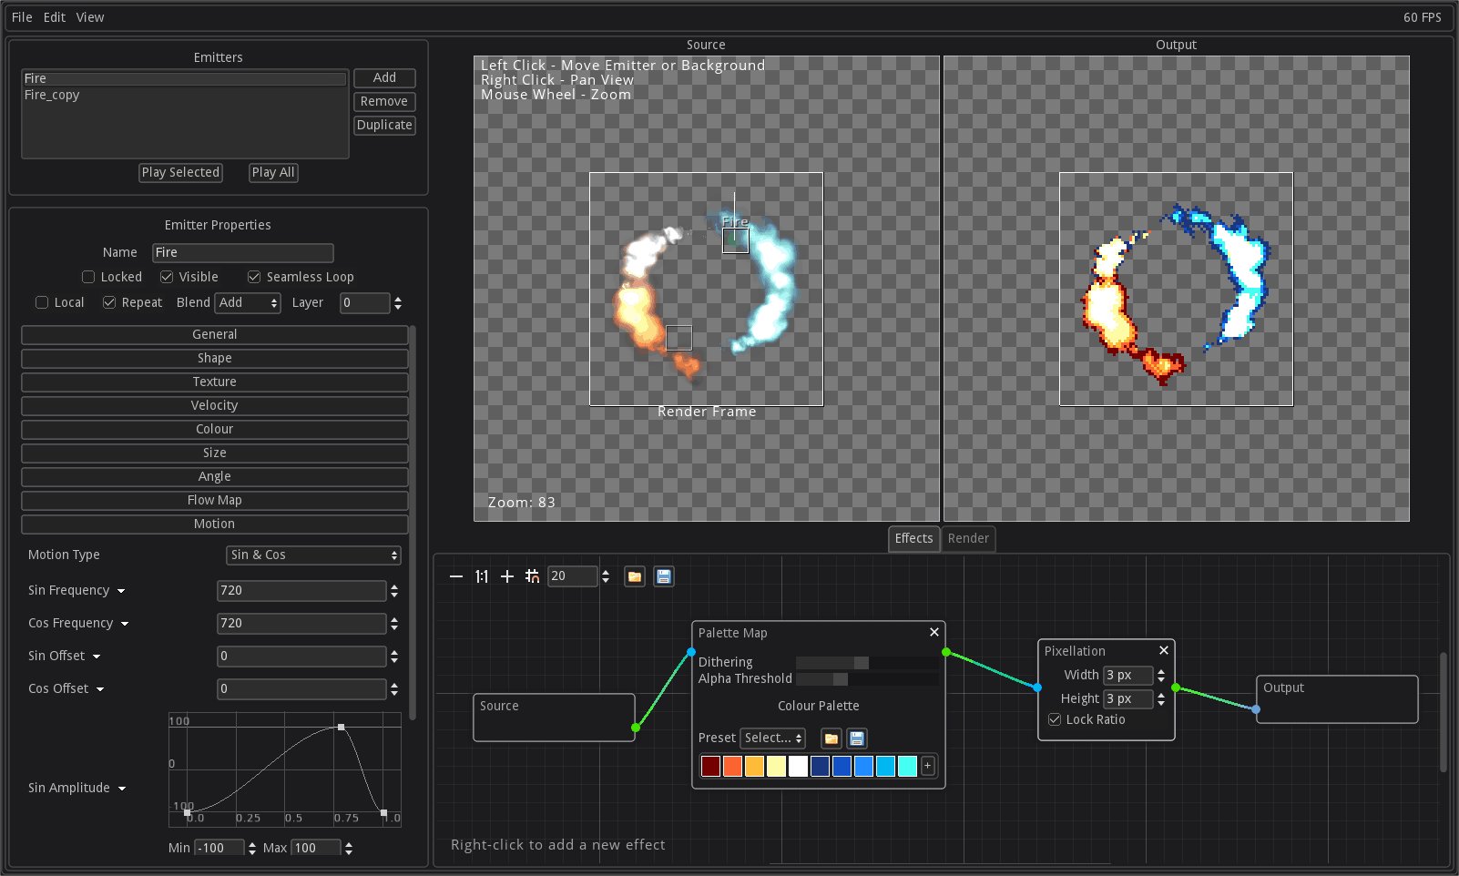Viewport: 1459px width, 876px height.
Task: Click the Output node input port
Action: [x=1256, y=708]
